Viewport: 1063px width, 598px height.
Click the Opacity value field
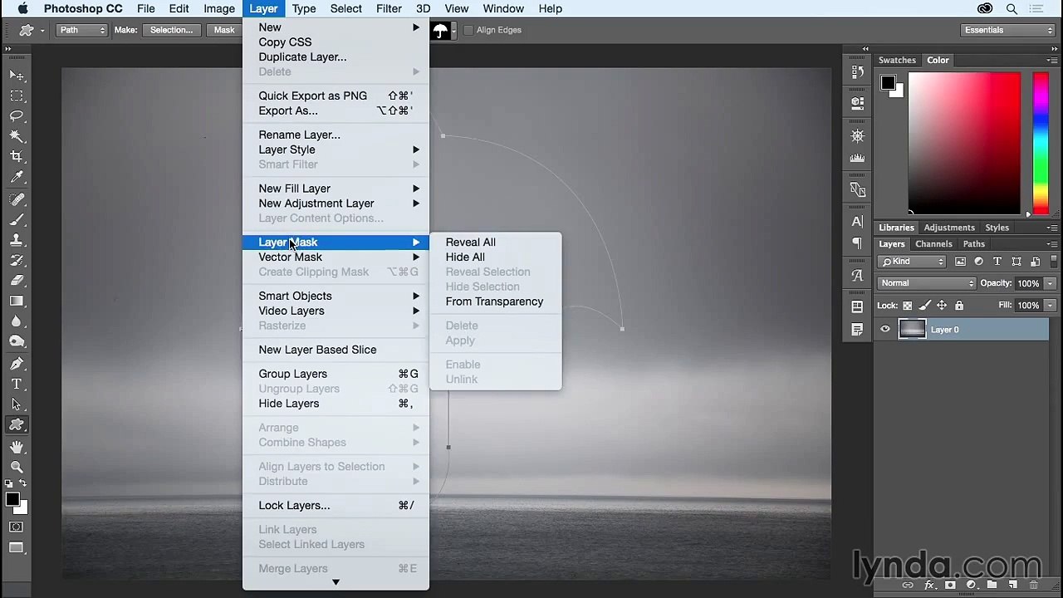(x=1029, y=283)
